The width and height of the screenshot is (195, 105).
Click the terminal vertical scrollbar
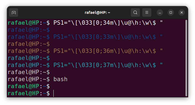[186, 58]
